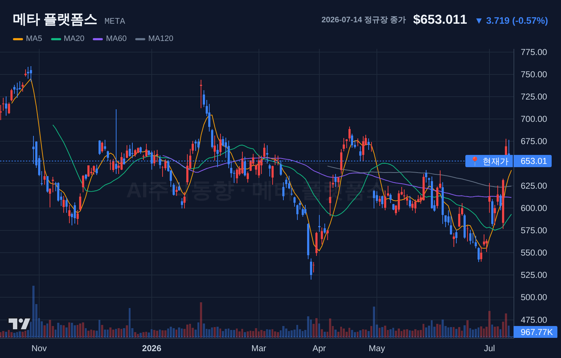Screen dimensions: 561x358
Task: Click the blue down-triangle price change indicator
Action: [479, 21]
